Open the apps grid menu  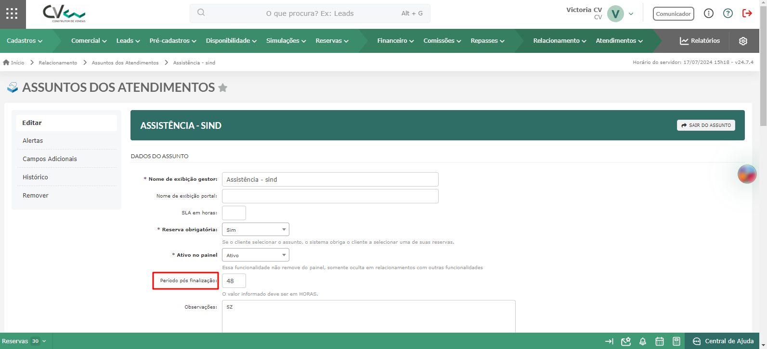[12, 14]
